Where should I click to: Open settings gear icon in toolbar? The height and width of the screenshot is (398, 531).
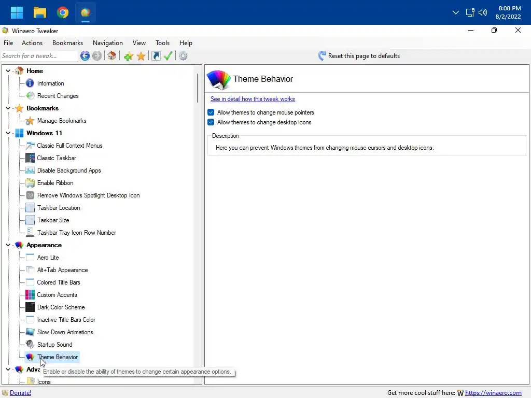tap(183, 56)
